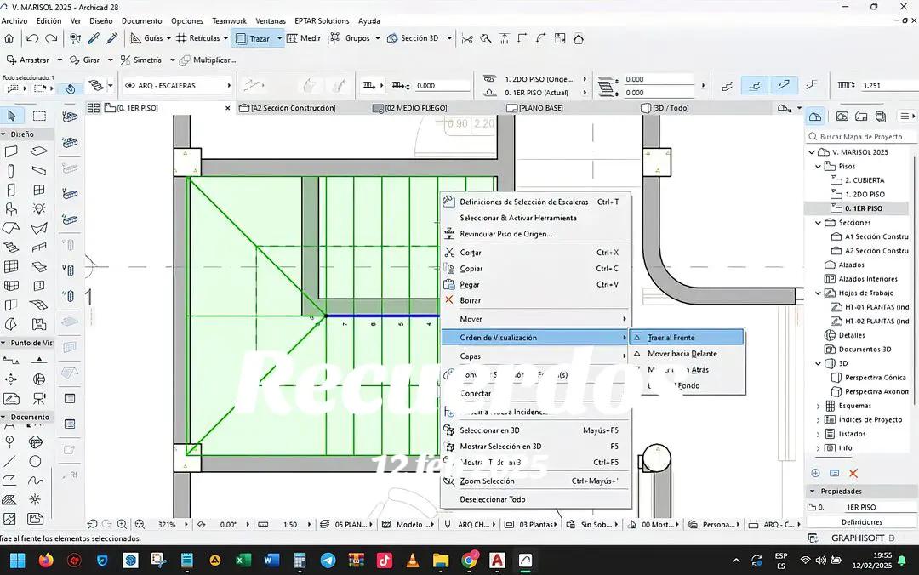The image size is (919, 575).
Task: Collapse the Pisos tree node
Action: point(819,167)
